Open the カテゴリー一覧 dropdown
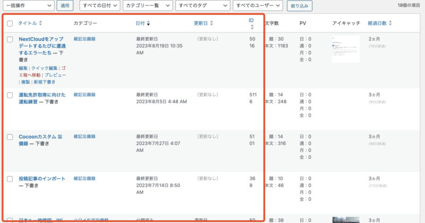 [x=148, y=5]
